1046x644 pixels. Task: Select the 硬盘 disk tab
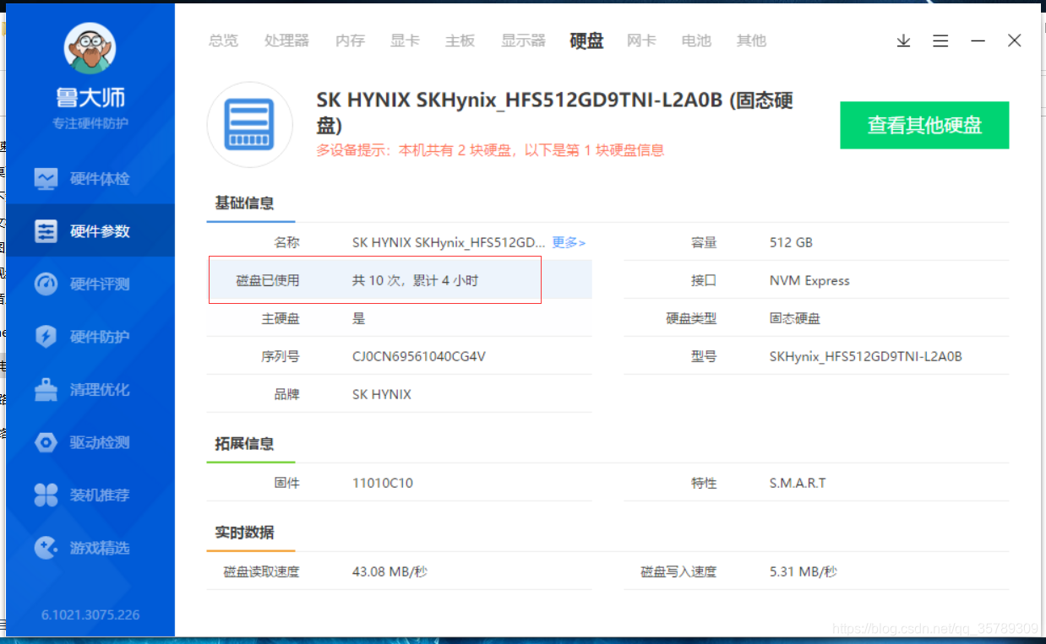586,41
